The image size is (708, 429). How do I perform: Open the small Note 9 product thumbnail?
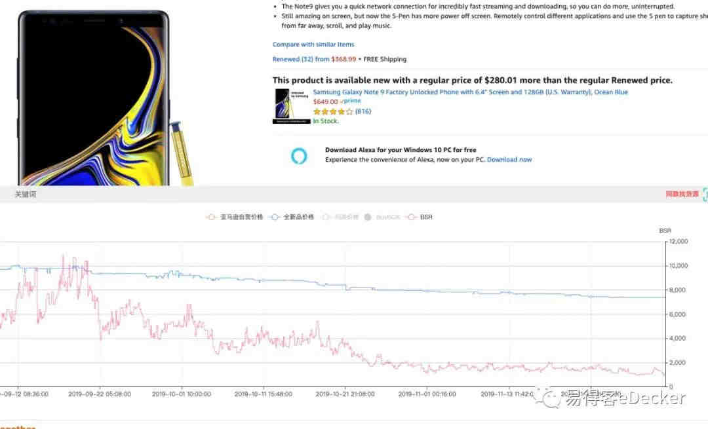[291, 106]
